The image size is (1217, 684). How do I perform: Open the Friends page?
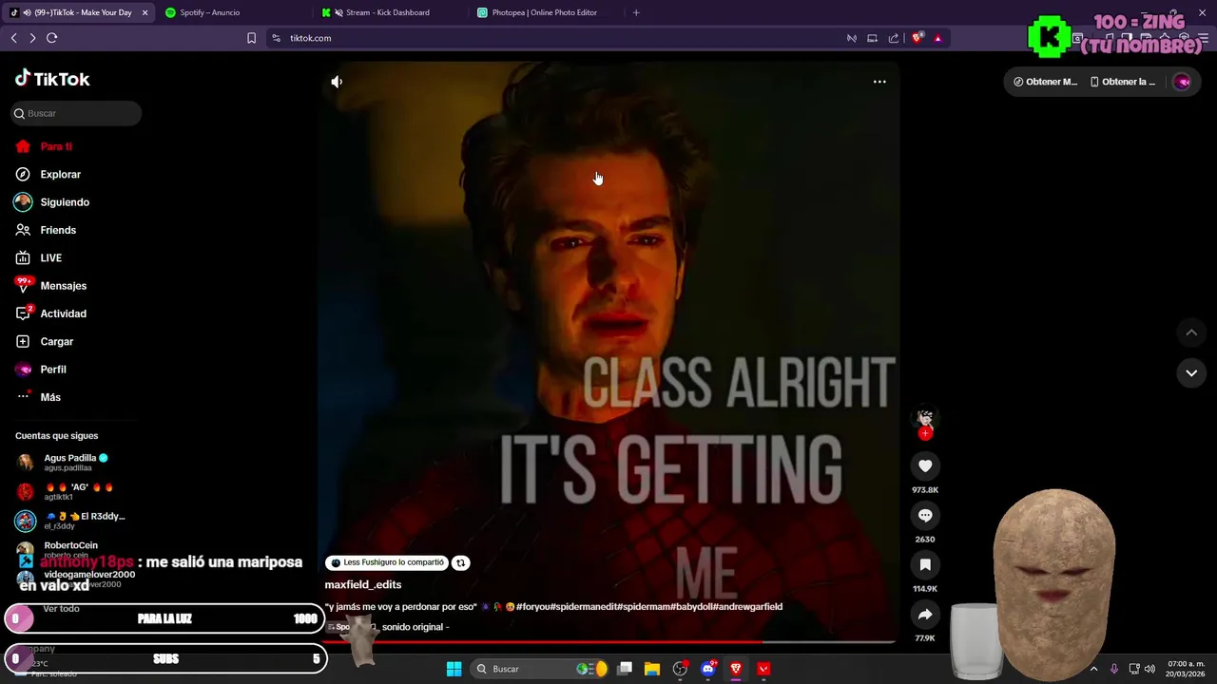click(x=58, y=230)
